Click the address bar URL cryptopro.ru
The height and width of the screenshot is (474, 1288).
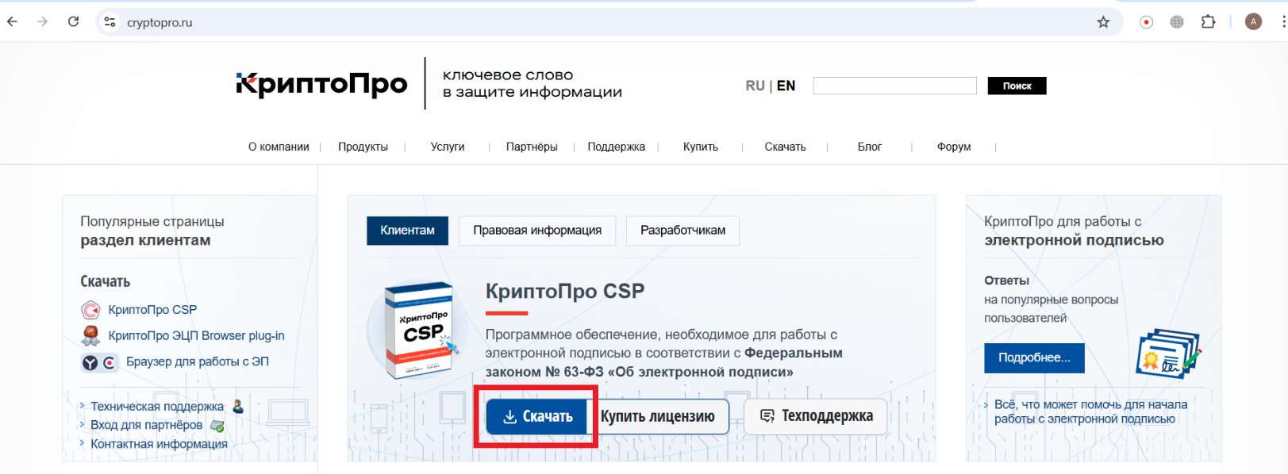[x=160, y=23]
